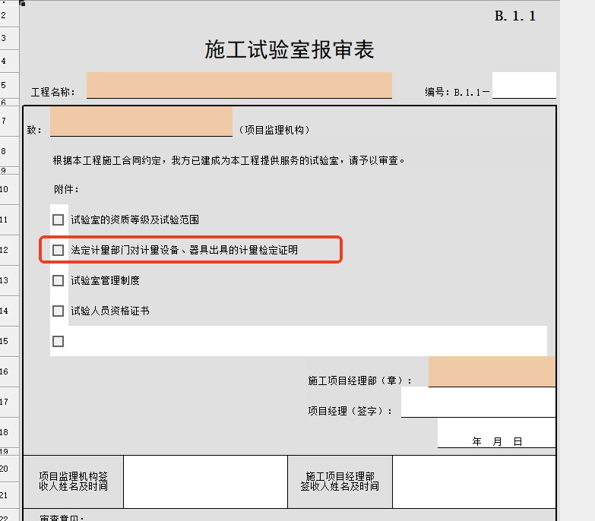This screenshot has width=595, height=521.
Task: Enable the 试验室管理制度 checkbox
Action: tap(59, 280)
